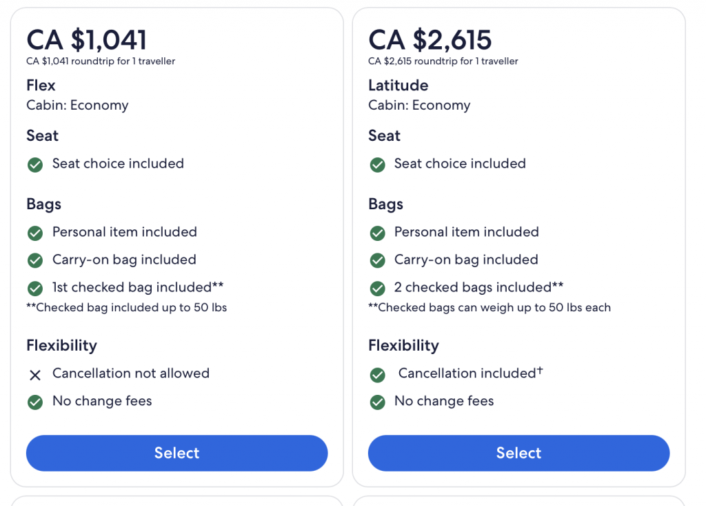This screenshot has width=706, height=506.
Task: Select the Latitude fare for CA $2,615
Action: tap(518, 453)
